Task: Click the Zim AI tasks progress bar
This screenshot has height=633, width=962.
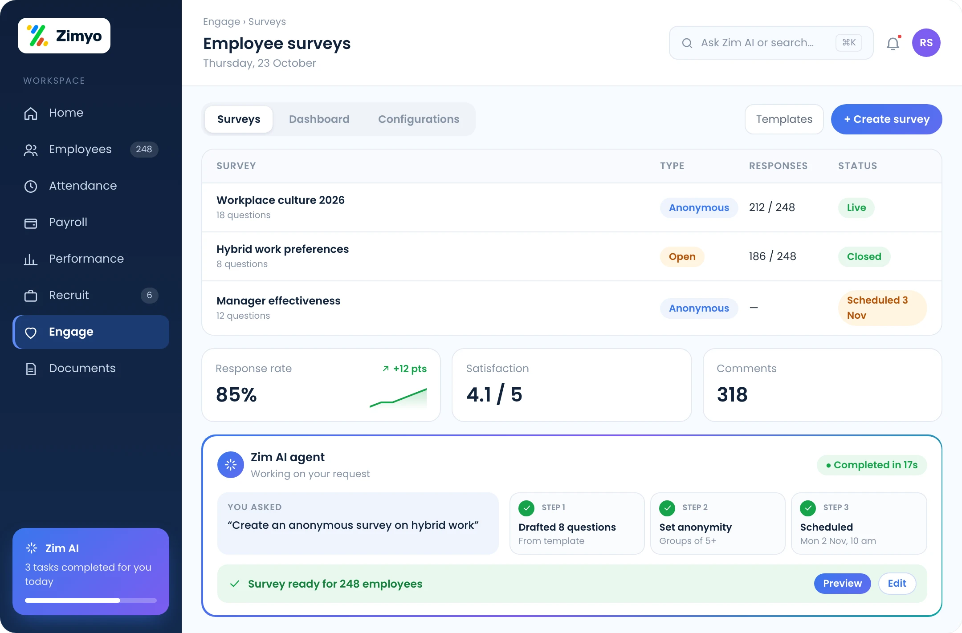Action: coord(91,601)
